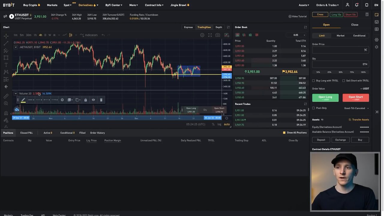Switch to the Depth chart tab
Viewport: 384px width, 216px height.
click(x=219, y=27)
